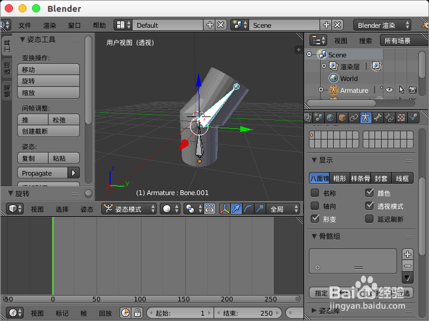
Task: Open the world properties tab icon
Action: [x=330, y=118]
